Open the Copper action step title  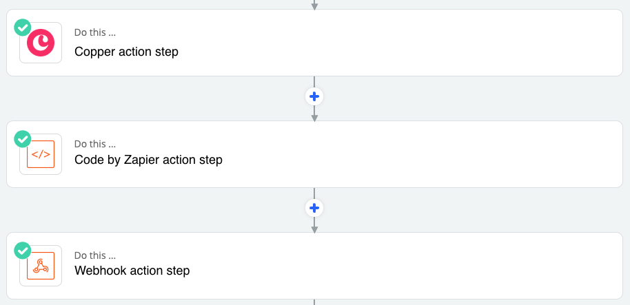126,52
